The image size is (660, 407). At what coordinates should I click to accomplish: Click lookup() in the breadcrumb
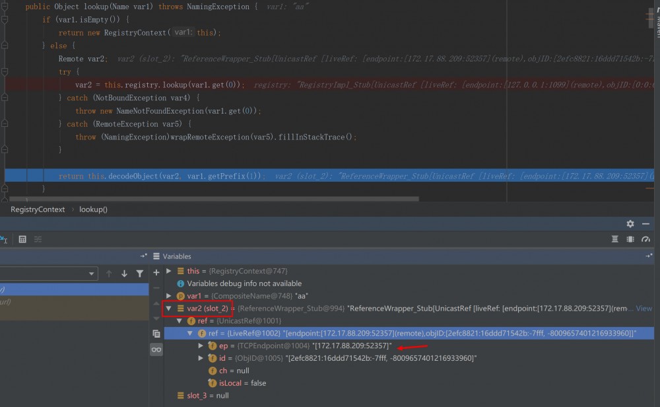pos(93,209)
